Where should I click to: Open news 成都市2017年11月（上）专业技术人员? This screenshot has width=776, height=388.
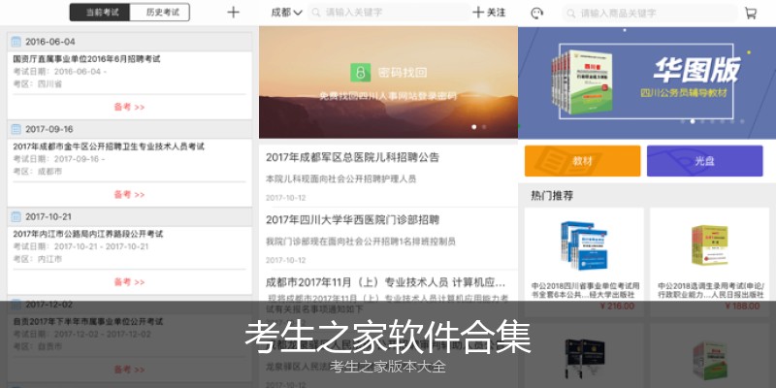click(x=385, y=283)
